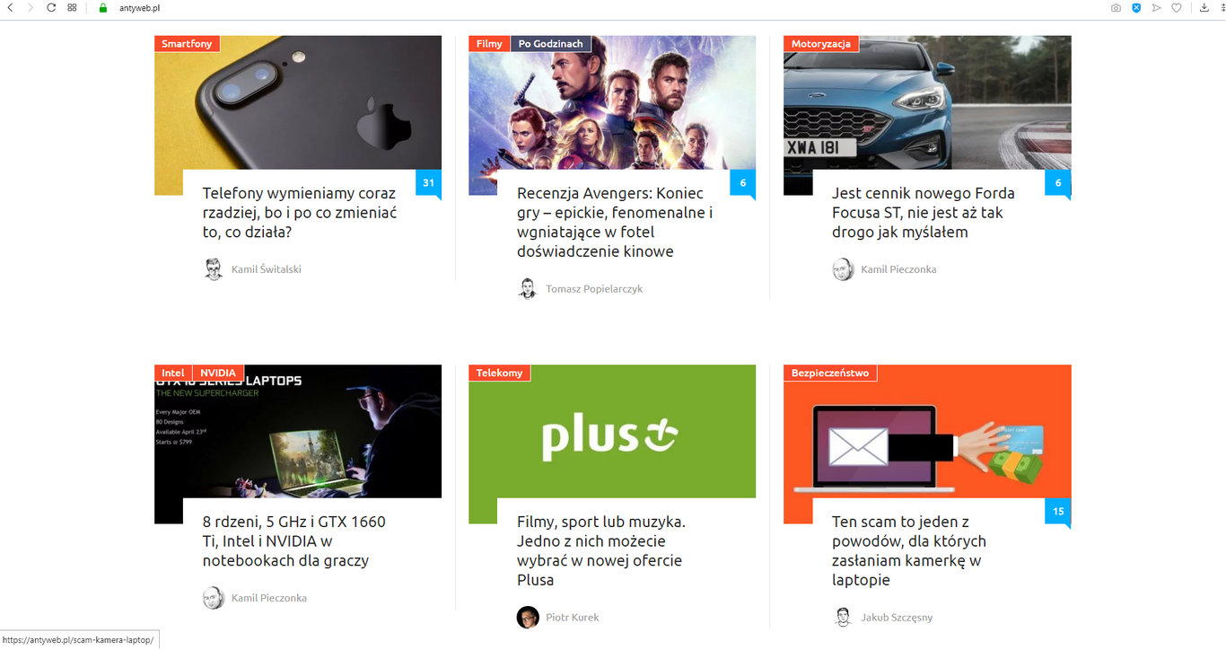The height and width of the screenshot is (650, 1226).
Task: Take a snapshot with the camera icon
Action: click(1116, 7)
